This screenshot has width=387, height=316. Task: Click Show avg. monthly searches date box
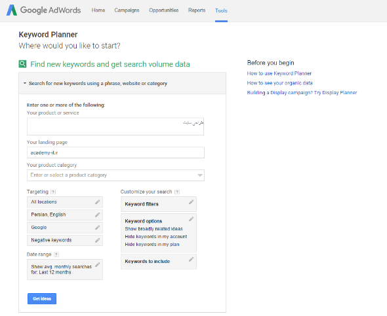(x=65, y=270)
